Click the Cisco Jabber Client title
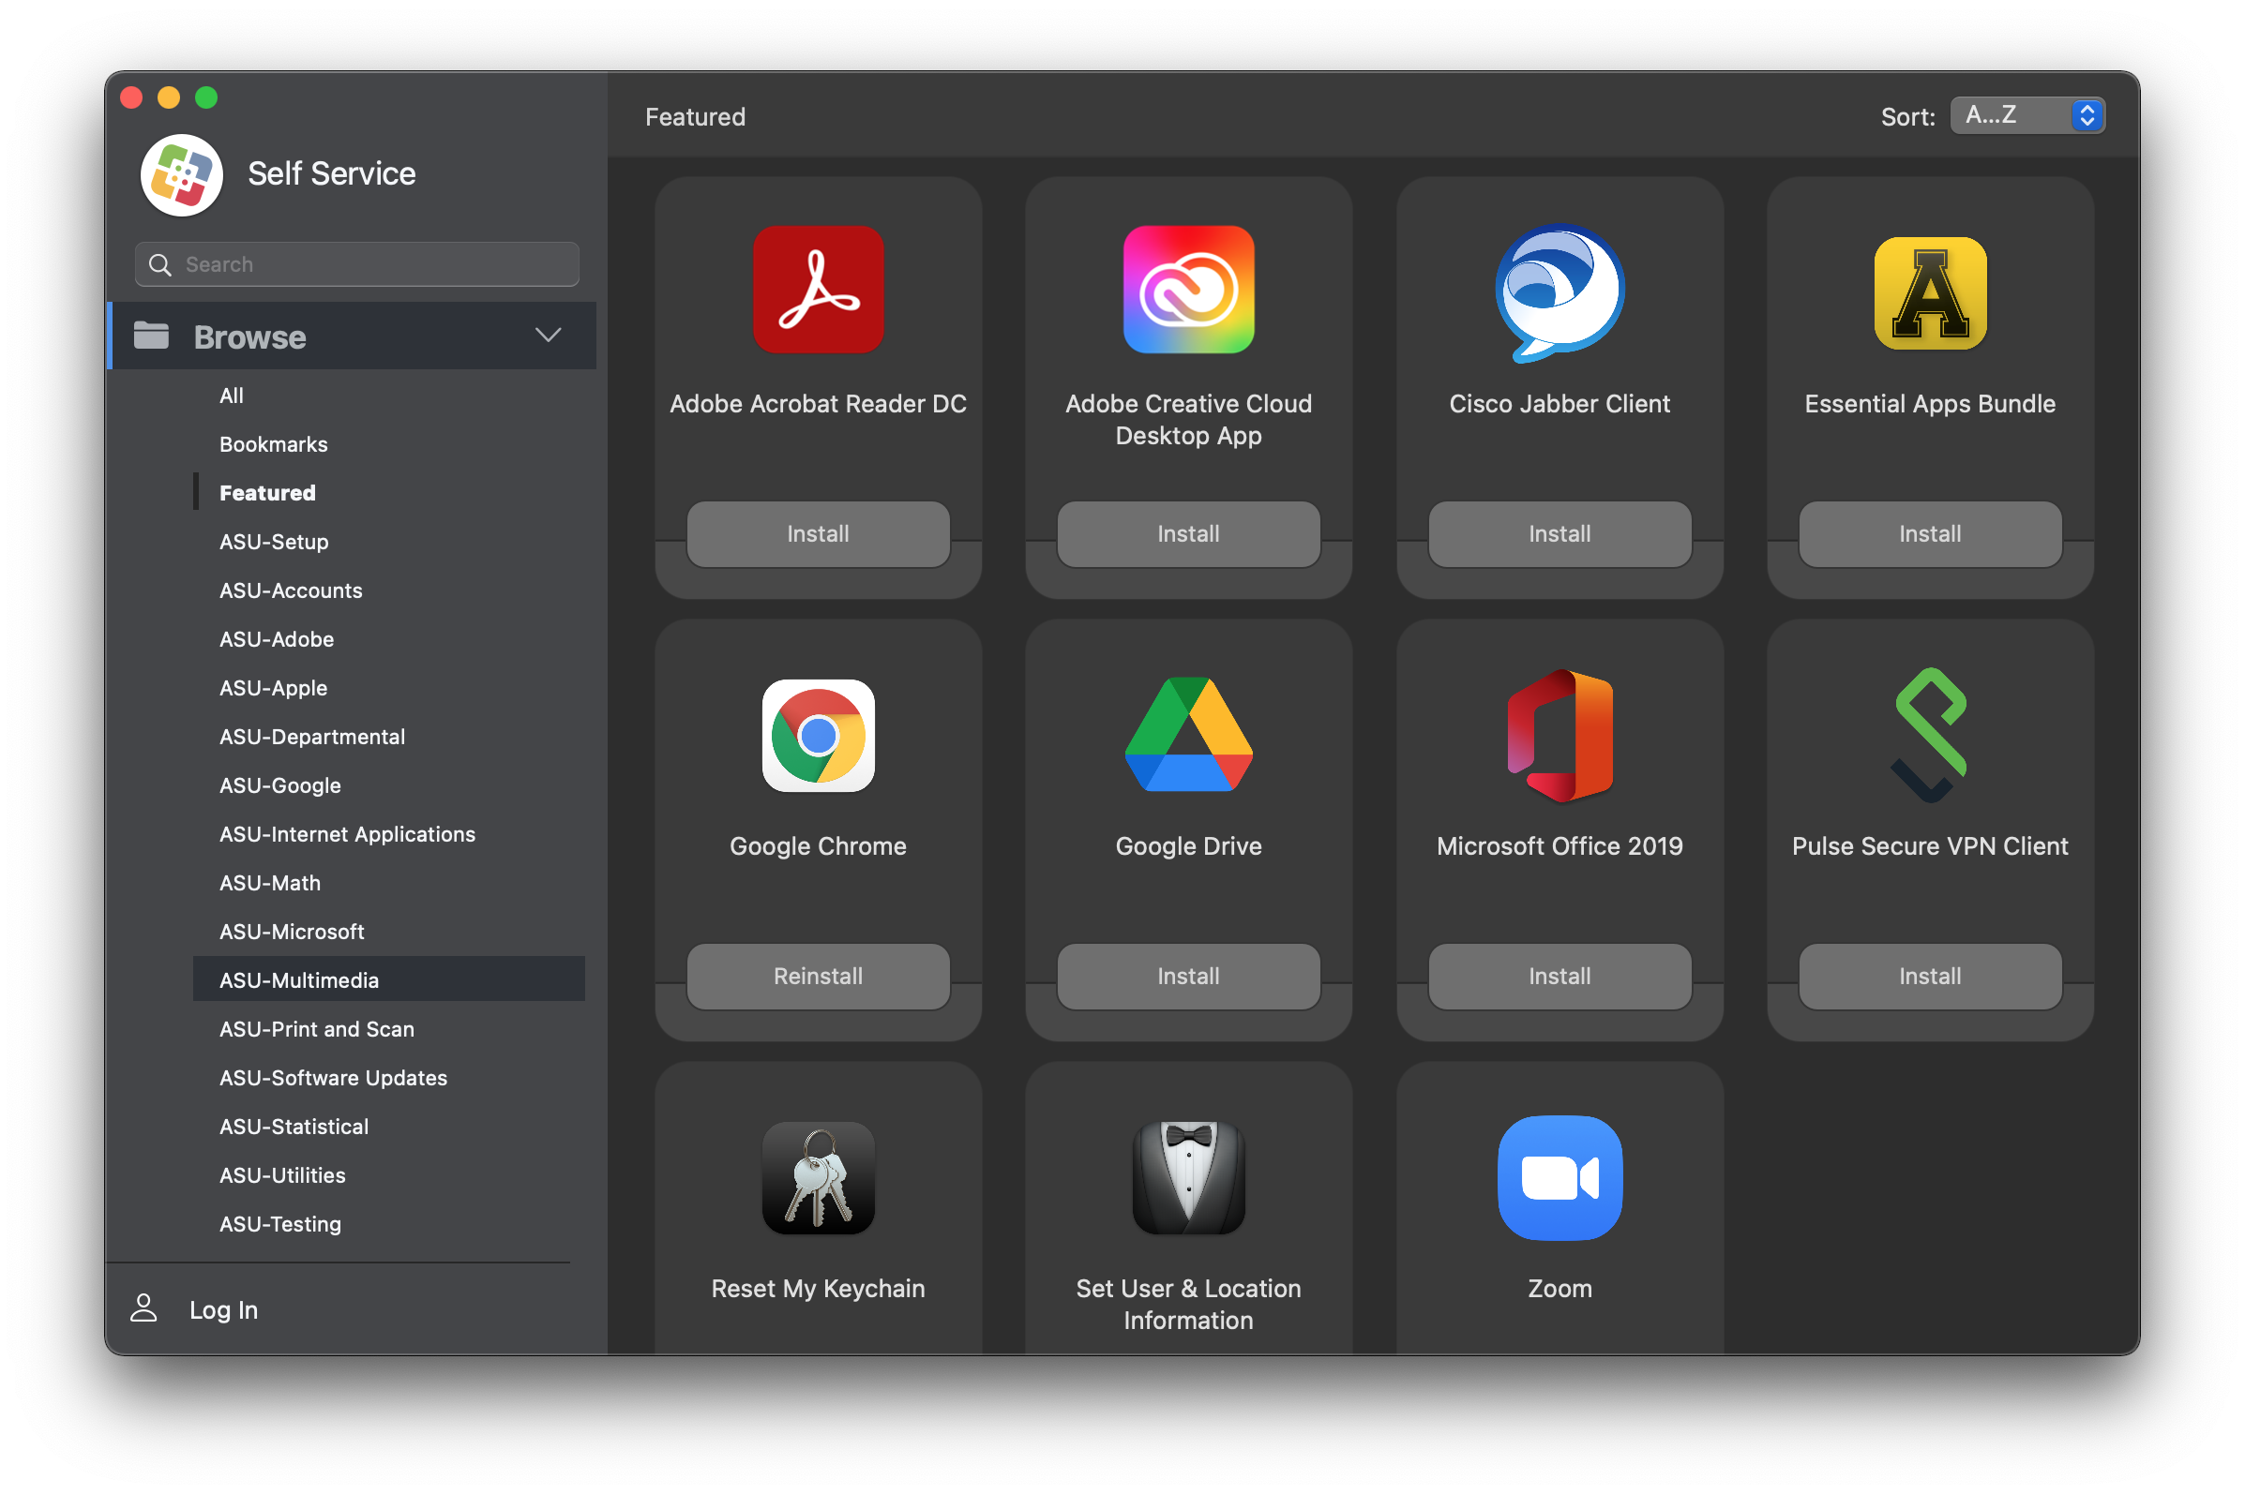The width and height of the screenshot is (2245, 1494). tap(1559, 404)
